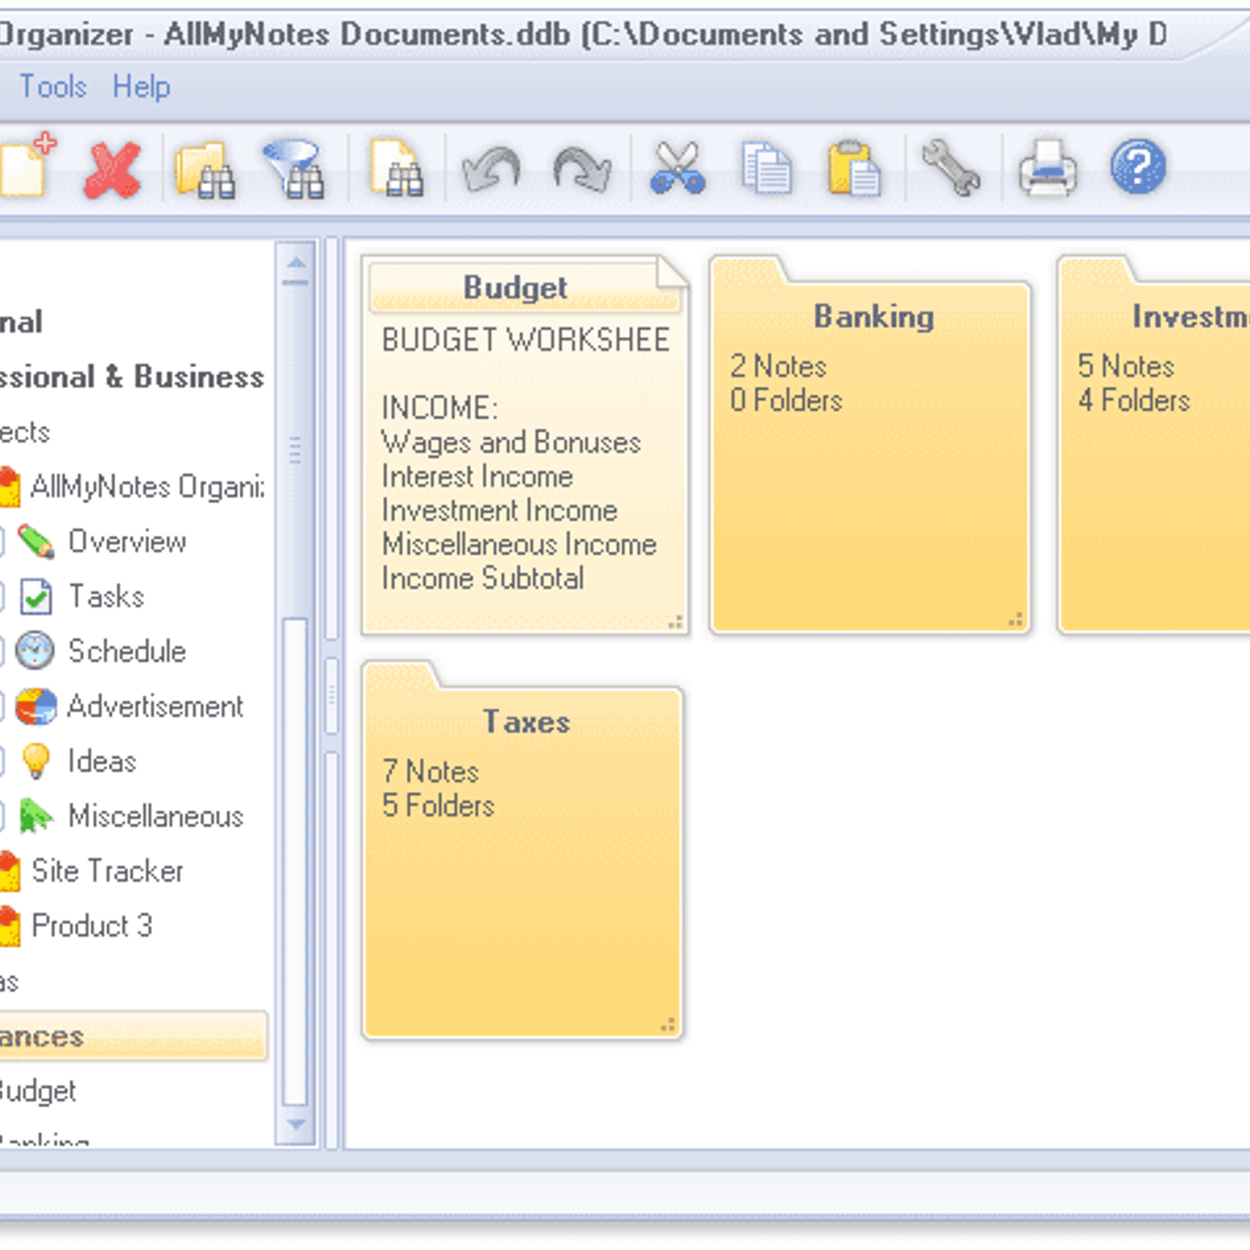Open global search folder binoculars icon
Viewport: 1250px width, 1250px height.
point(205,170)
